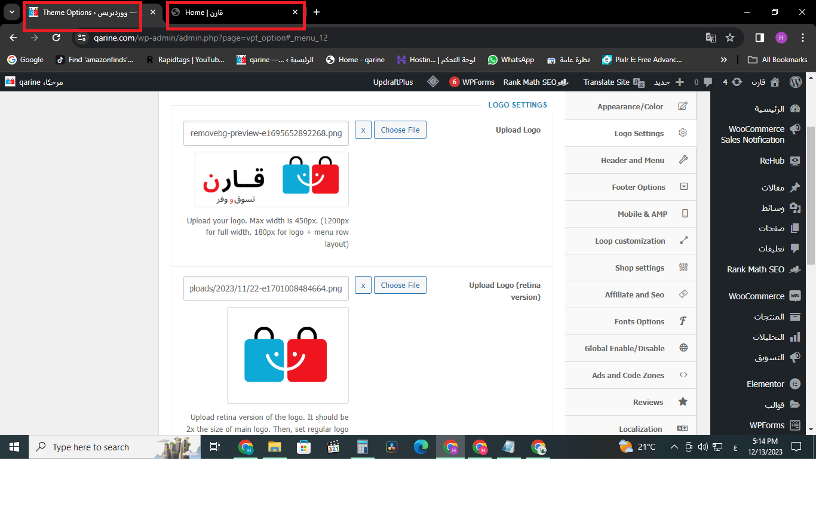The height and width of the screenshot is (528, 816).
Task: Open Google Translate icon in address bar
Action: point(710,38)
